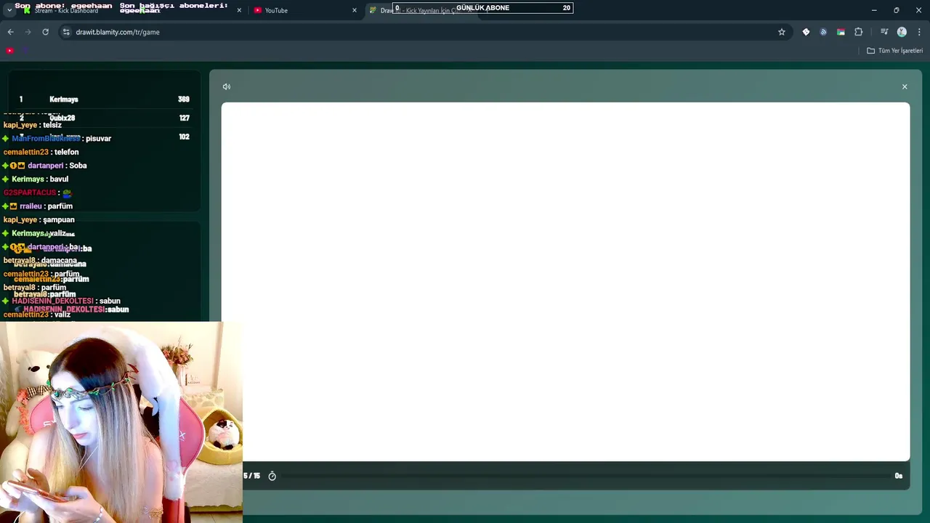The height and width of the screenshot is (523, 930).
Task: Click the 0s remaining time label
Action: [899, 476]
